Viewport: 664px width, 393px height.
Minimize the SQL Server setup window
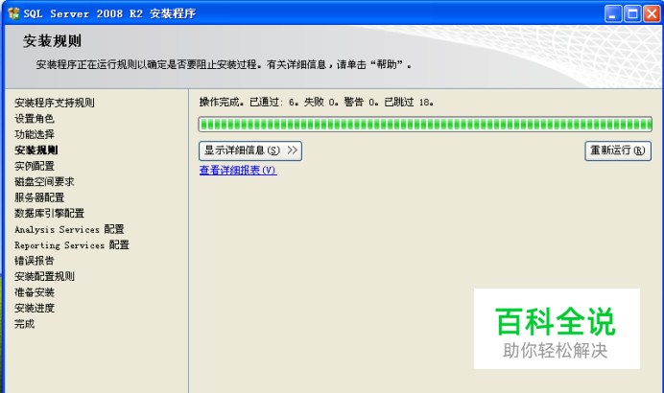pyautogui.click(x=613, y=14)
